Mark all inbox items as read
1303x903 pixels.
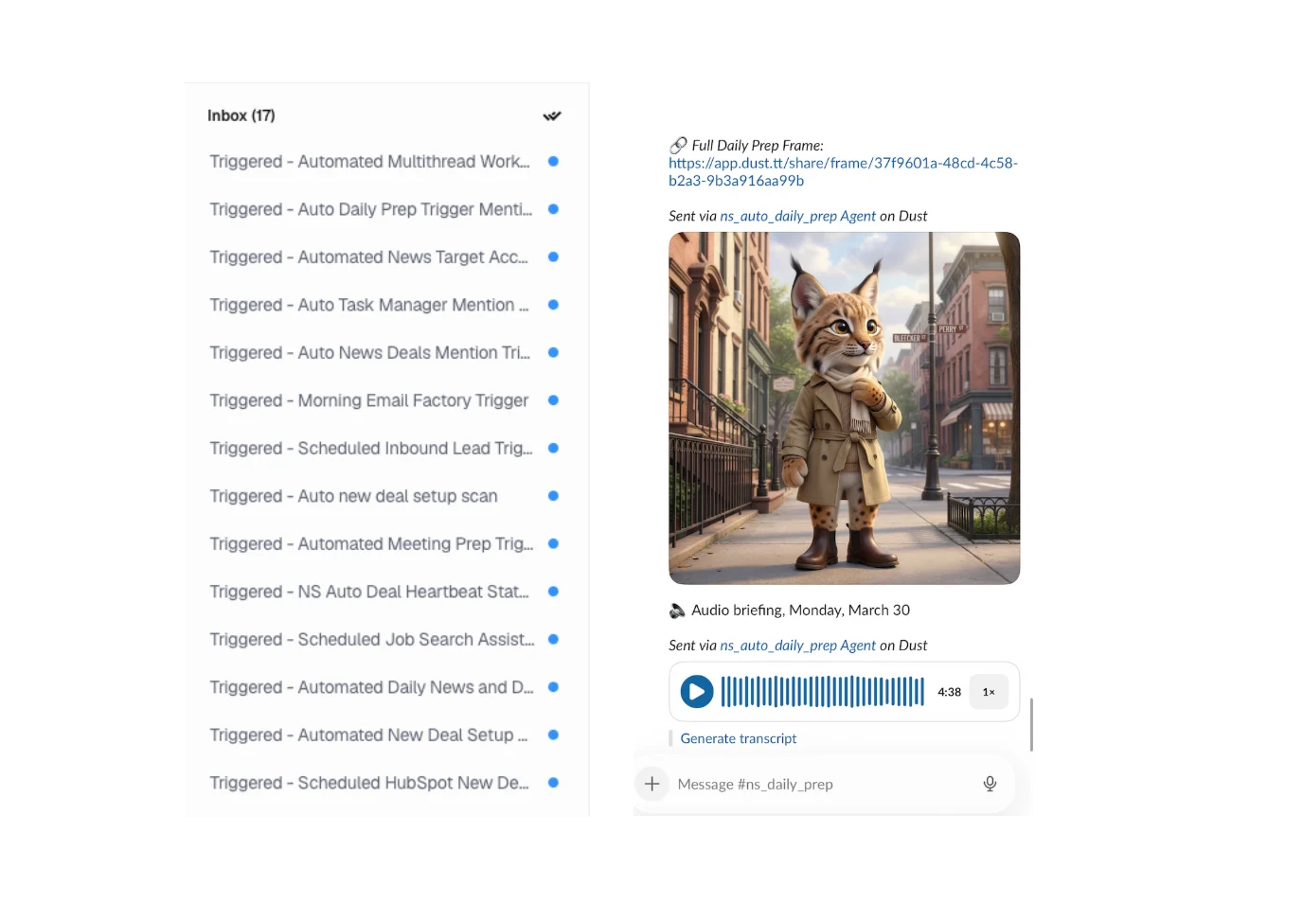tap(552, 115)
